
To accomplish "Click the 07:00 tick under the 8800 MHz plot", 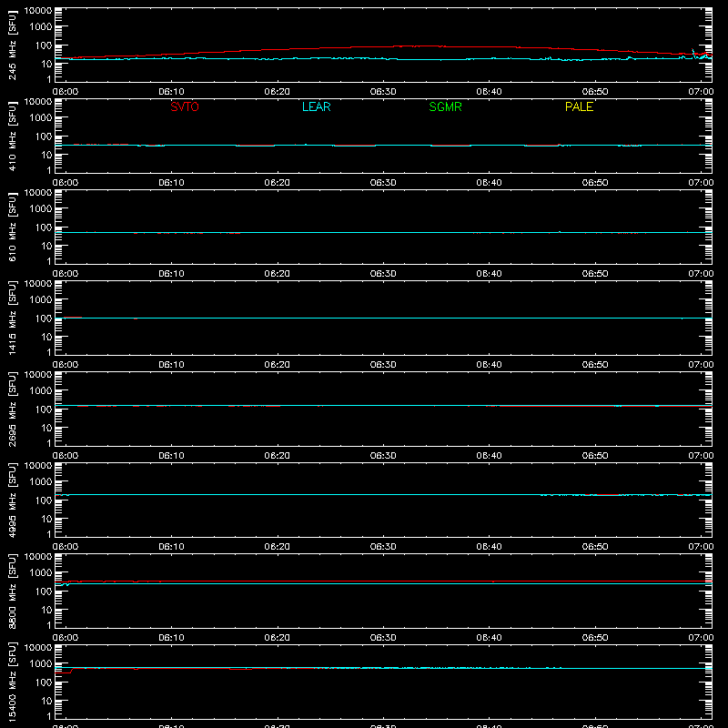I will pyautogui.click(x=701, y=638).
